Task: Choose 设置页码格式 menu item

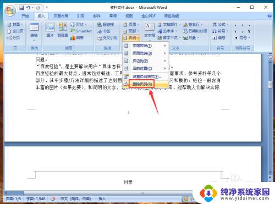Action: point(146,76)
